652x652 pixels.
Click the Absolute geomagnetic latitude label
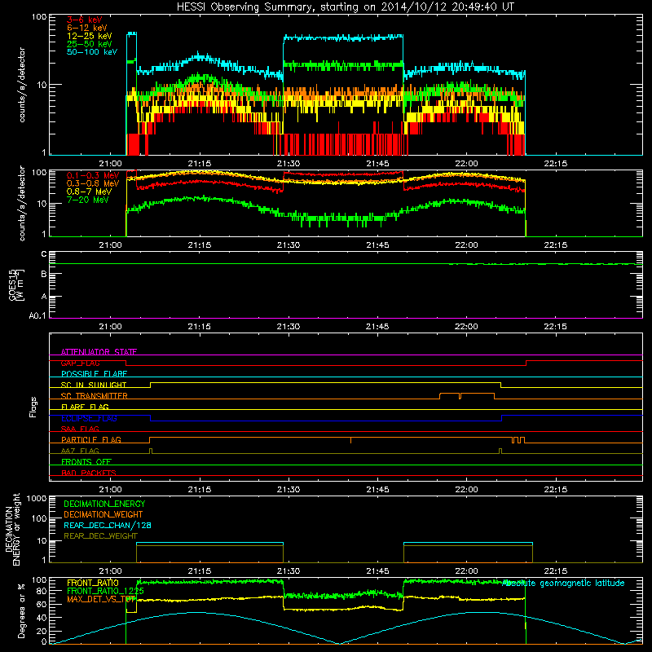click(x=563, y=584)
